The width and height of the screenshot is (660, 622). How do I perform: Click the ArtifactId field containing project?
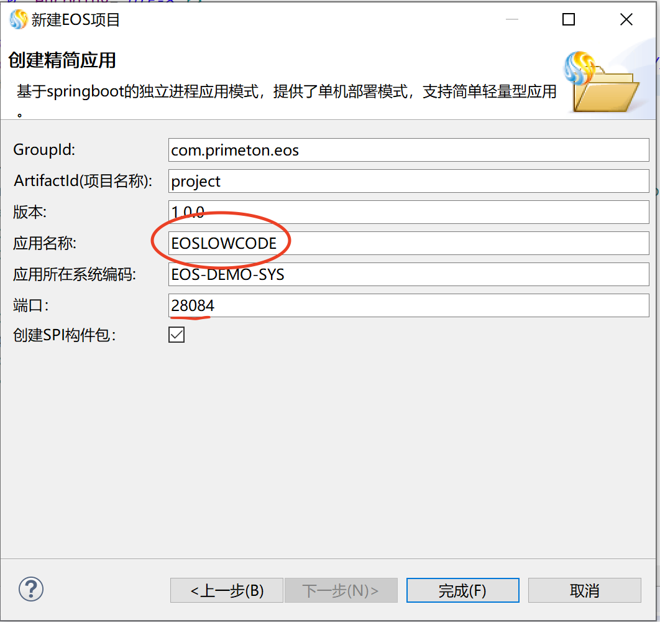coord(408,182)
